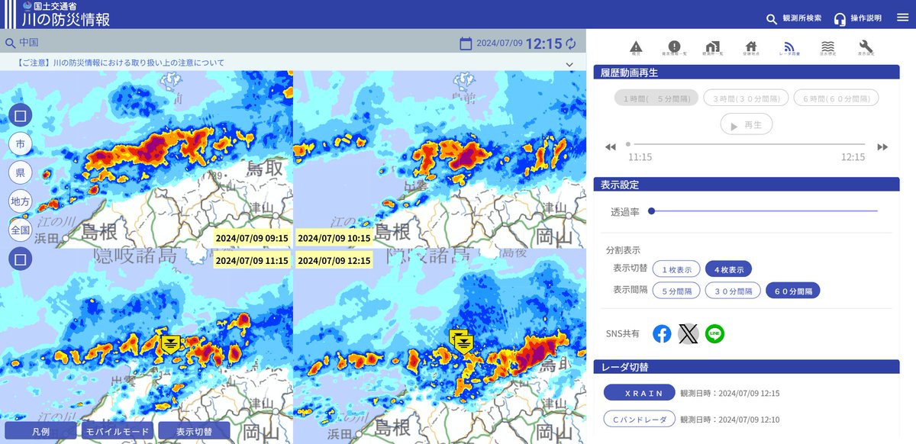The height and width of the screenshot is (444, 916).
Task: Adjust the 透過率 transparency slider
Action: [x=763, y=211]
